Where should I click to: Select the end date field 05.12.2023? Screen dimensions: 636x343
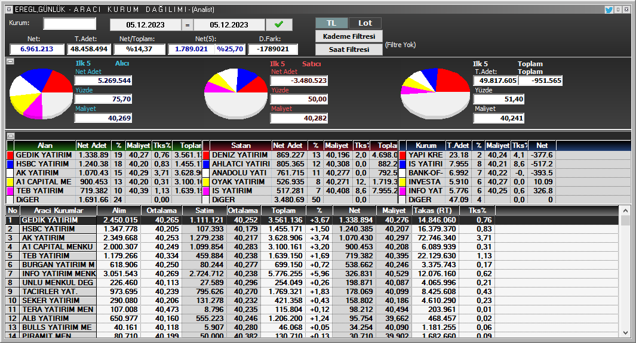click(x=229, y=24)
